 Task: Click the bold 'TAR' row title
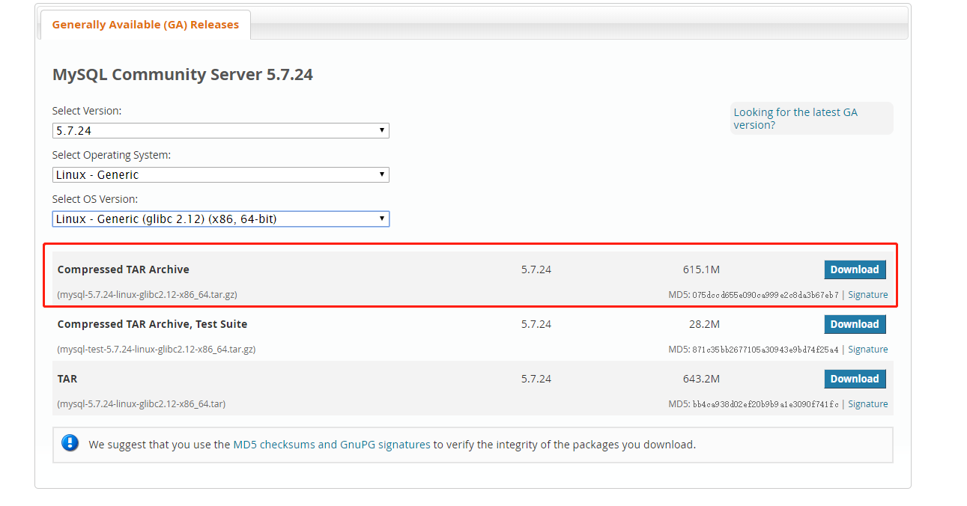[67, 379]
